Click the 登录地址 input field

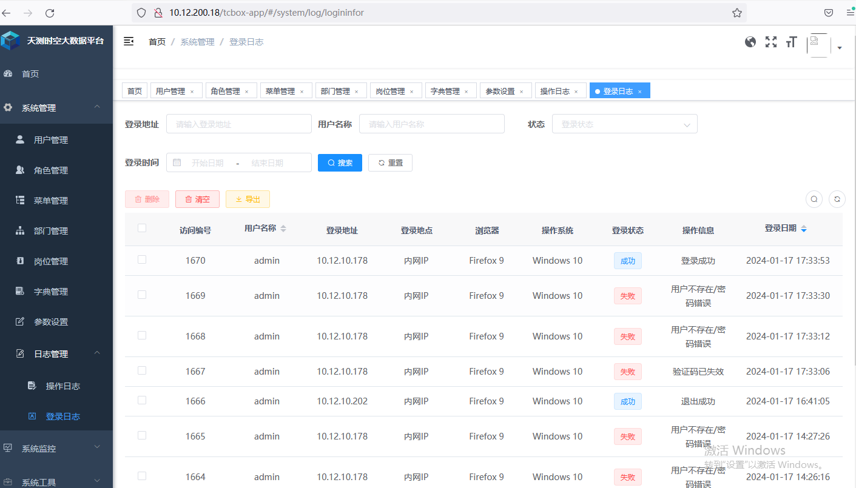pos(238,124)
